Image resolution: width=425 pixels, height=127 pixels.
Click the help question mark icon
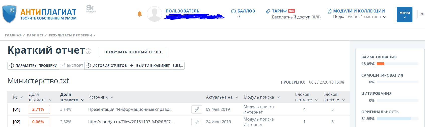[x=89, y=51]
